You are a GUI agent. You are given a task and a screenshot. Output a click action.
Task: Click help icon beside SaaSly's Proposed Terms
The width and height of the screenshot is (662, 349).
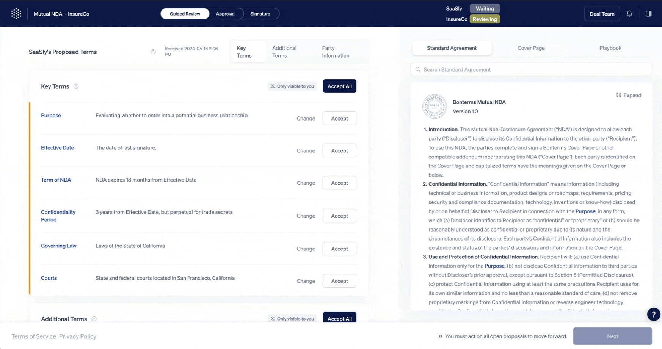[x=153, y=52]
